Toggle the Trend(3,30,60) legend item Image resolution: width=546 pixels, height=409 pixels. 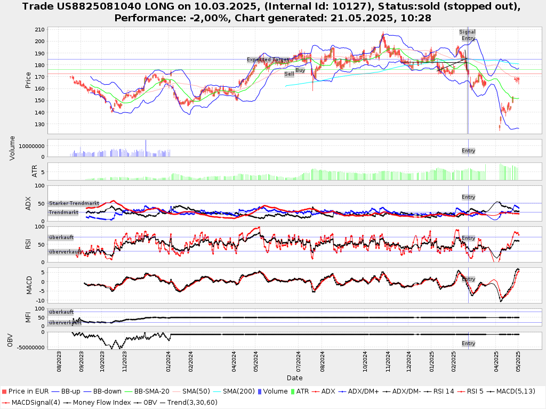[x=190, y=402]
